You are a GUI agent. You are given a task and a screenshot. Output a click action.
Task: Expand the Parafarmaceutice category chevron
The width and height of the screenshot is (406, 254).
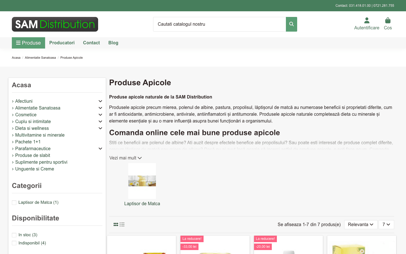[x=100, y=148]
